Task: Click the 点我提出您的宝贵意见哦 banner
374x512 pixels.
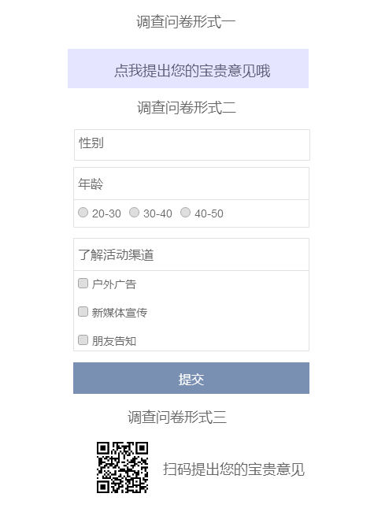Action: tap(188, 69)
